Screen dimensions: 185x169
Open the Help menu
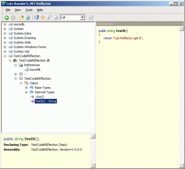pyautogui.click(x=40, y=10)
